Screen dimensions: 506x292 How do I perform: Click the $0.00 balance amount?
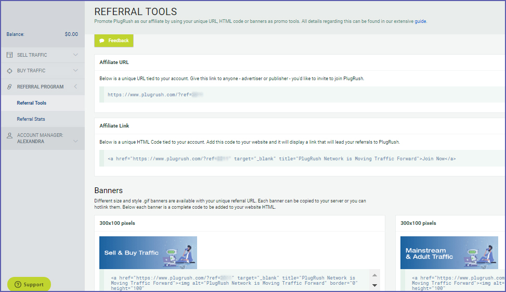[71, 34]
